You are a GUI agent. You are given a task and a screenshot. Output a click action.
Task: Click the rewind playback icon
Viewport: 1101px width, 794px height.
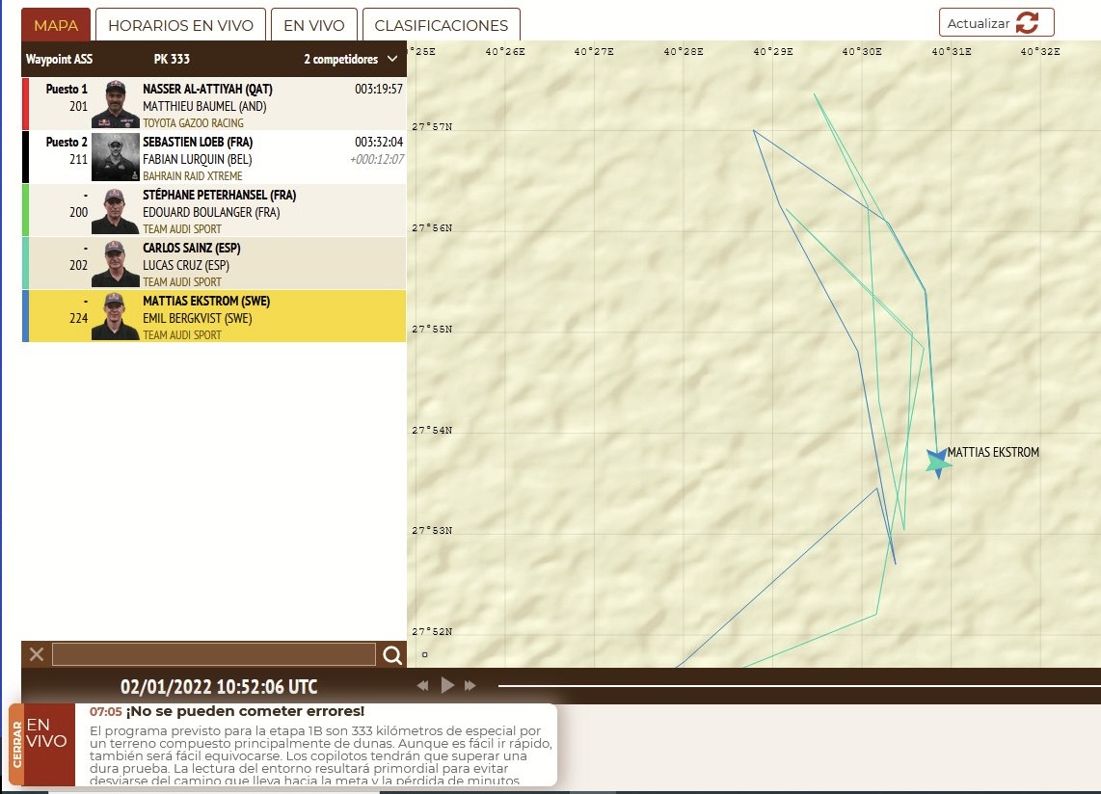tap(422, 686)
